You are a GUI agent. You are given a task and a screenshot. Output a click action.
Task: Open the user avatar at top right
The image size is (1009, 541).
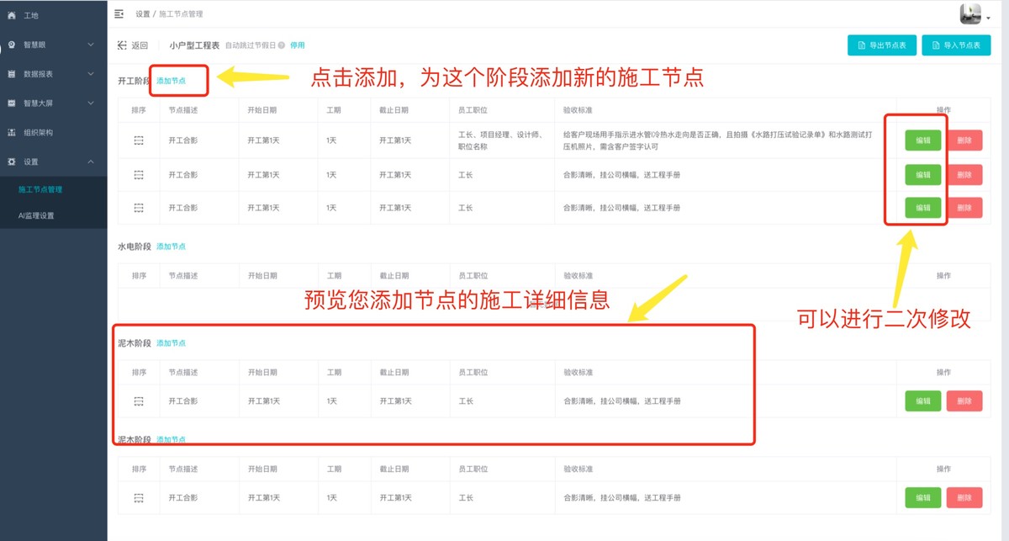coord(971,13)
